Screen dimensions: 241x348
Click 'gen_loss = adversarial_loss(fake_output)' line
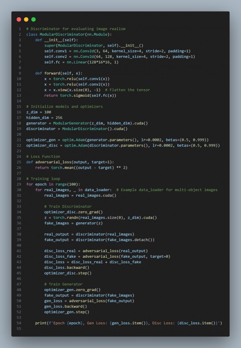(x=89, y=301)
